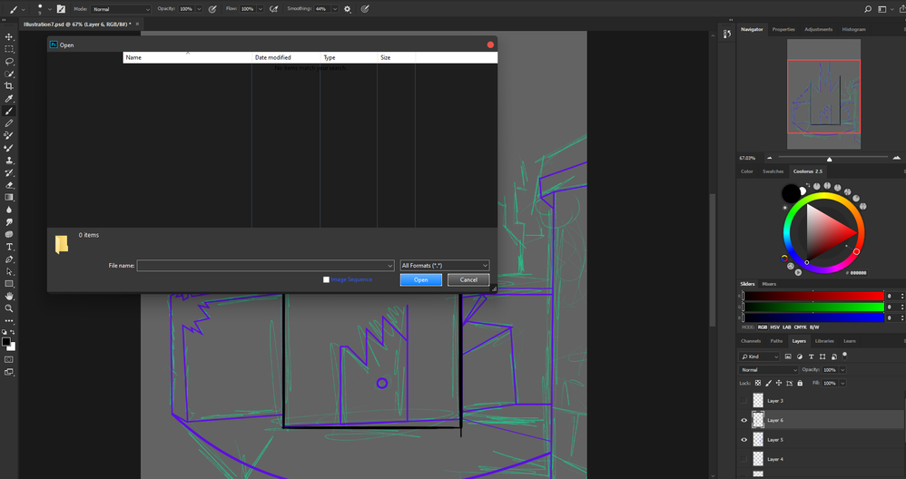Open the Histogram panel tab

pos(853,29)
